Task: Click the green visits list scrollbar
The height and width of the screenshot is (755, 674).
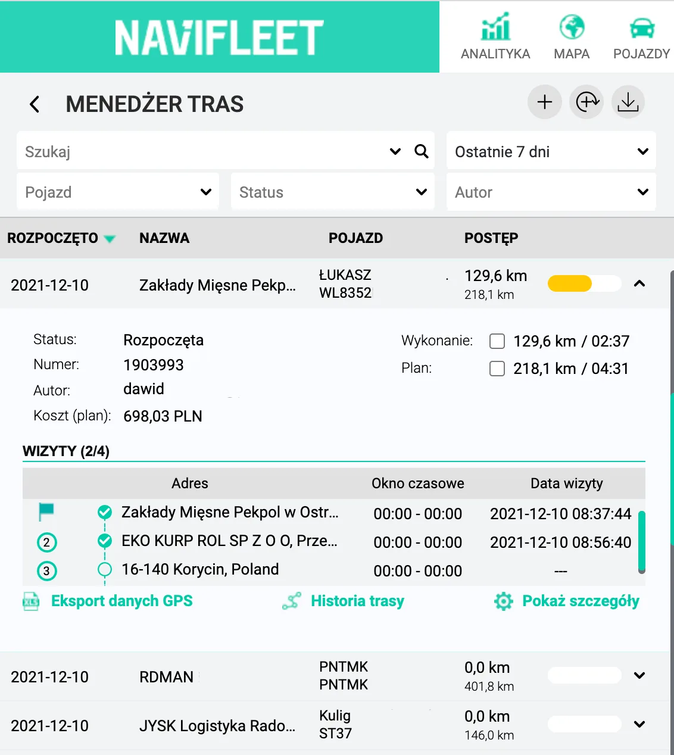Action: coord(642,541)
